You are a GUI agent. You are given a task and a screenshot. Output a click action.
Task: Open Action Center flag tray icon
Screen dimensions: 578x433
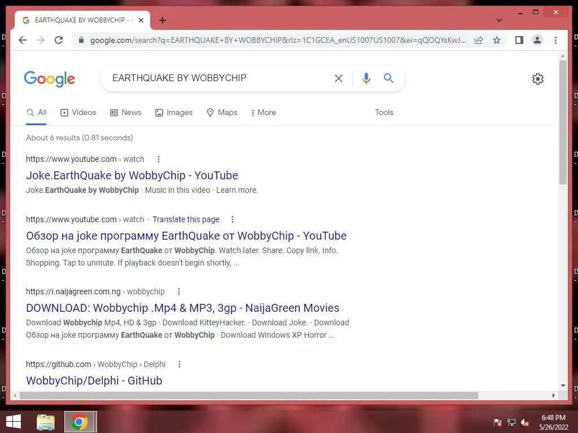497,422
